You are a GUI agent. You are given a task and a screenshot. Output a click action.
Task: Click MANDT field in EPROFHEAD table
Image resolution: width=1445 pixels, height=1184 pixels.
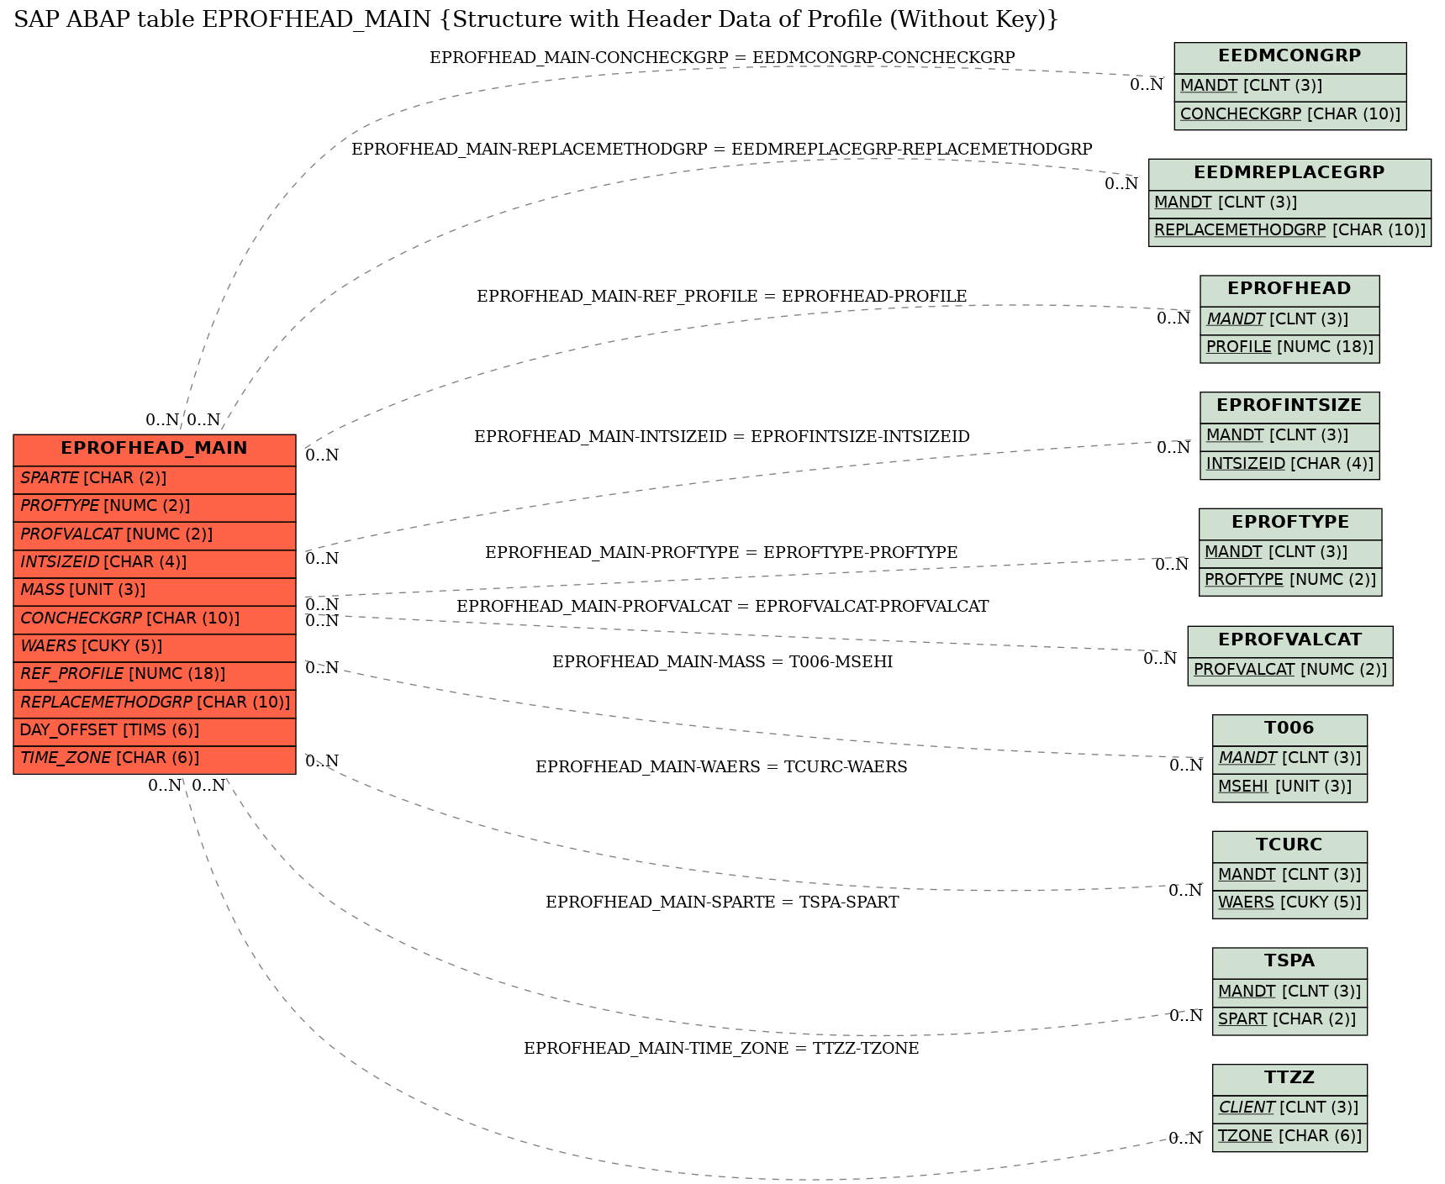pos(1289,320)
